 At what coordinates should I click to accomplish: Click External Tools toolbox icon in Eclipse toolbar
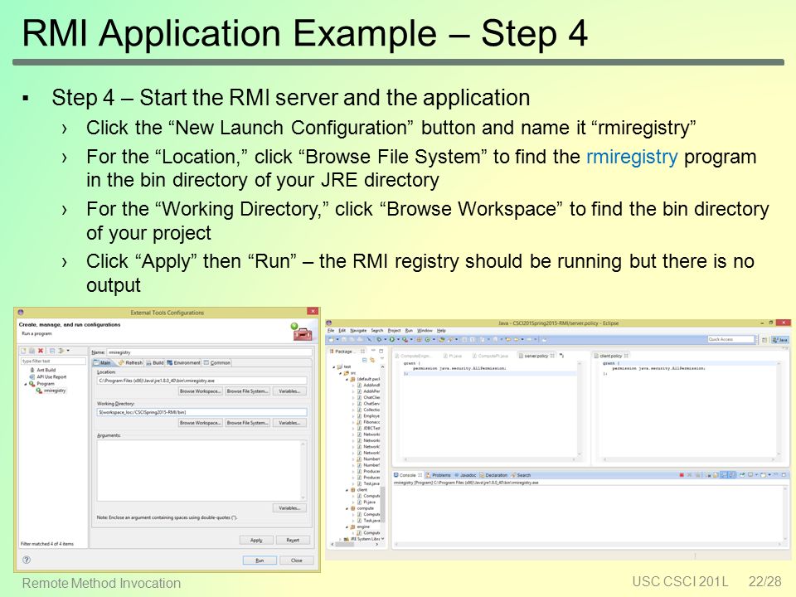tap(405, 340)
